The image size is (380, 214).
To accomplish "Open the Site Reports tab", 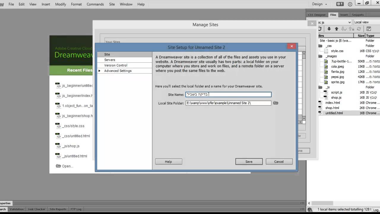I will [58, 209].
